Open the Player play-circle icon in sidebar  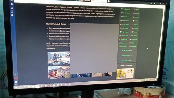coord(12,8)
